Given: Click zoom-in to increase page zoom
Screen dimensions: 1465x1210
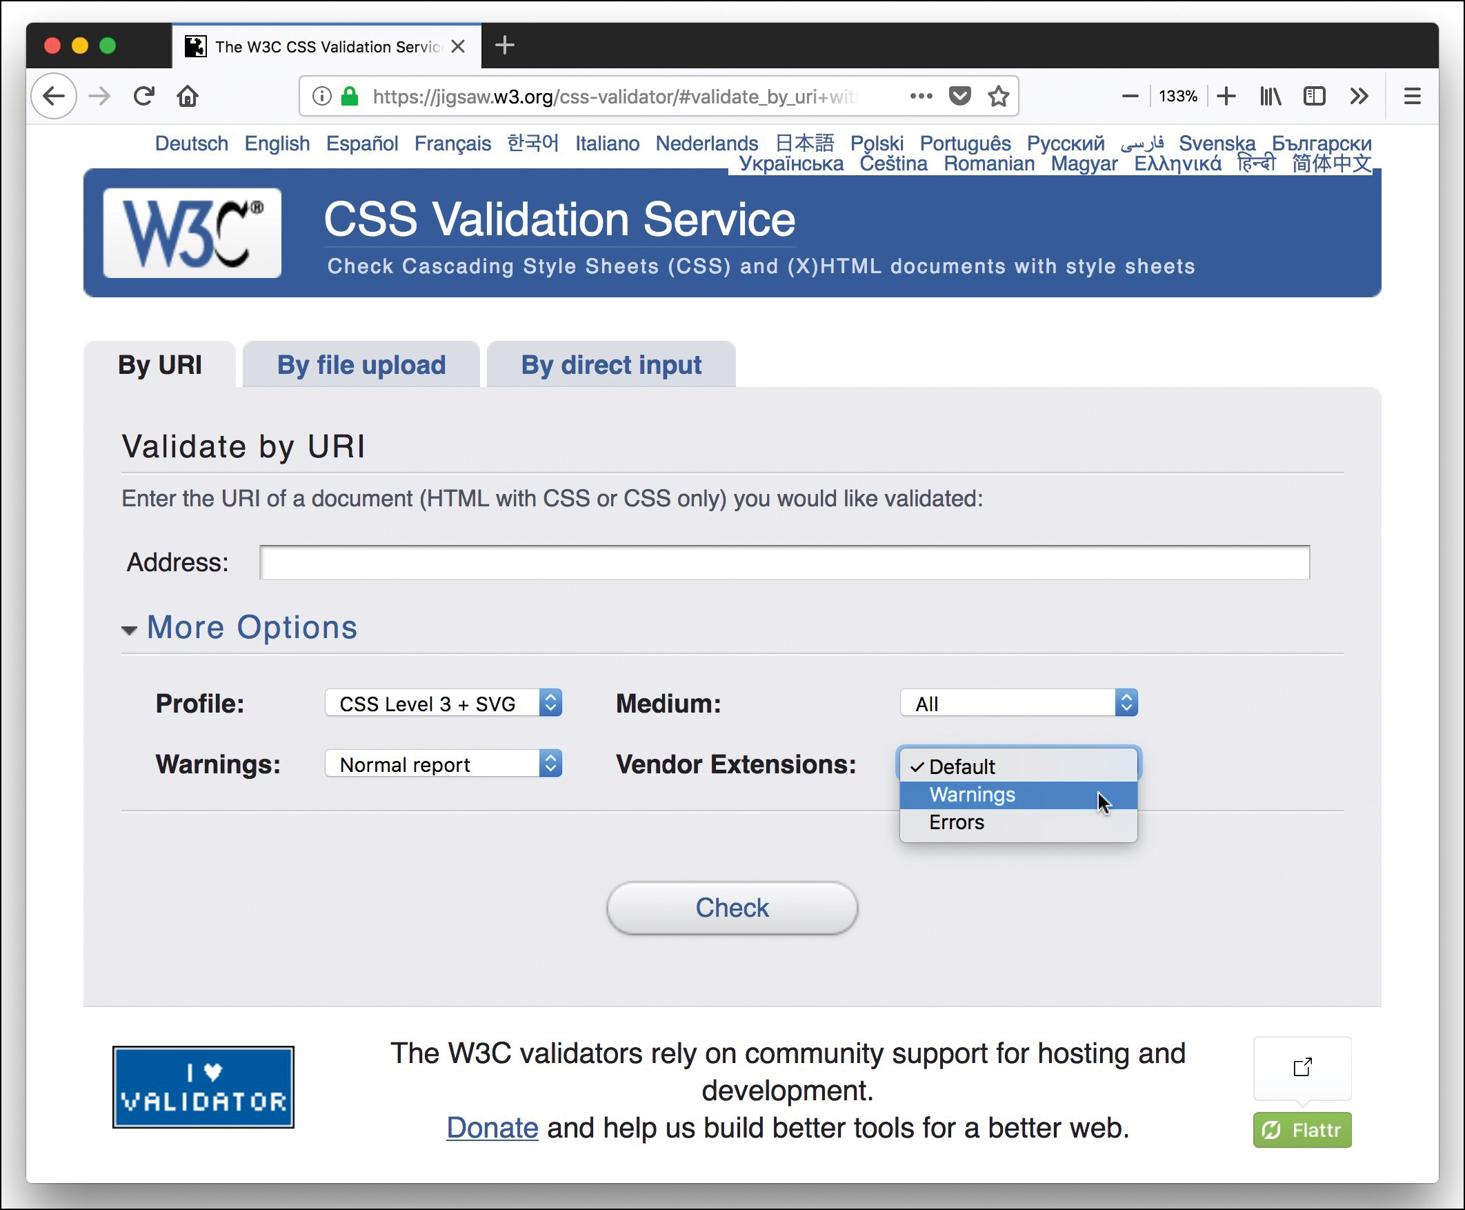Looking at the screenshot, I should click(1226, 95).
